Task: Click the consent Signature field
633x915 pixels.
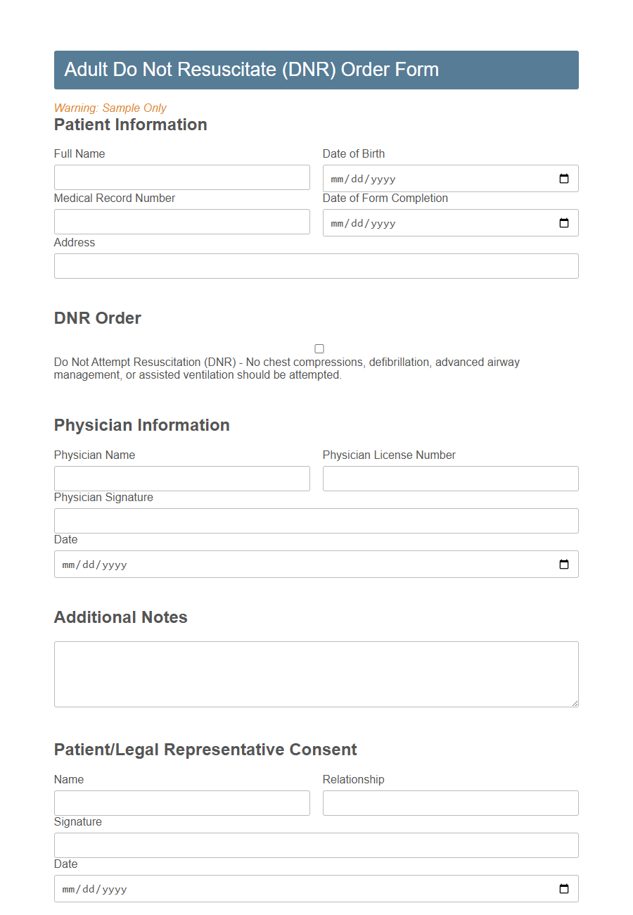Action: pos(316,845)
